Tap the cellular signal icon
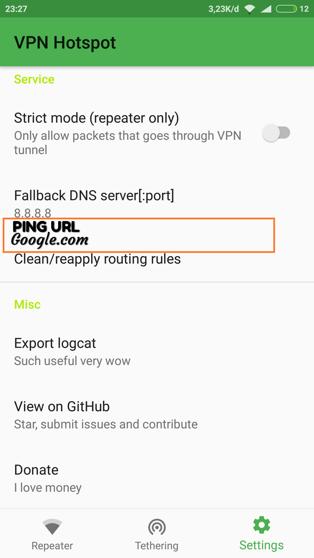Screen dimensions: 314x558 coord(266,9)
